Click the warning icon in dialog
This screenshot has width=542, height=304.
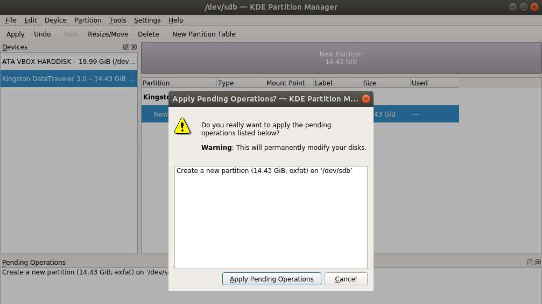(182, 126)
